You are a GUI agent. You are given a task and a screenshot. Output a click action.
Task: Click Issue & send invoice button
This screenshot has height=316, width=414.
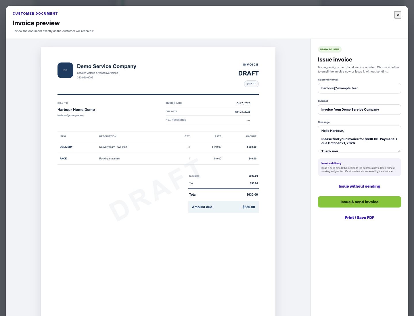(359, 202)
